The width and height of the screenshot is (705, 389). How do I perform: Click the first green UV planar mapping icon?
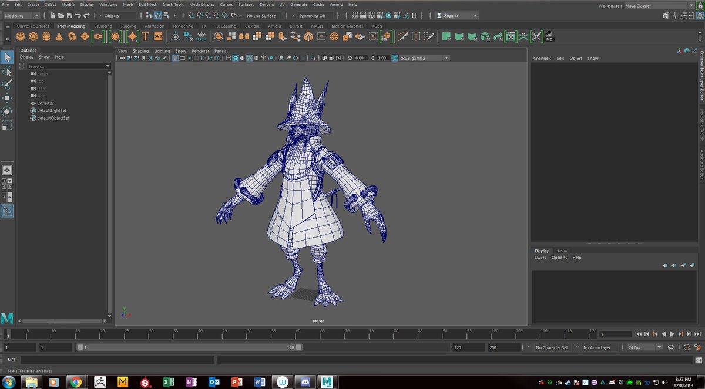click(x=446, y=36)
